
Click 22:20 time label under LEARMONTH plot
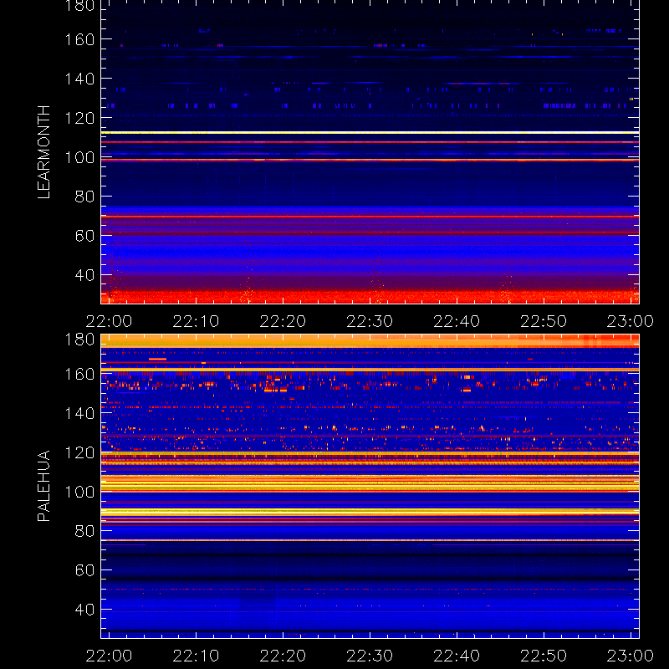click(x=283, y=321)
